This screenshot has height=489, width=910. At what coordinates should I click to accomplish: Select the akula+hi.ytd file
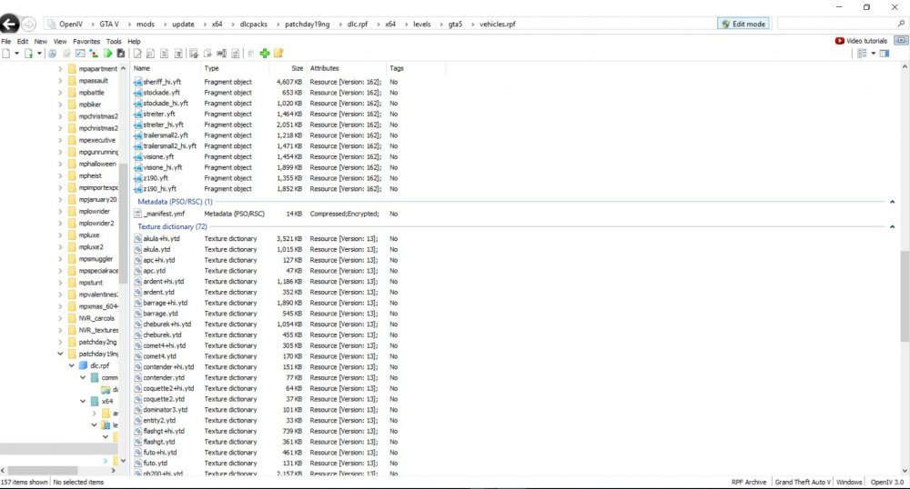pos(161,239)
